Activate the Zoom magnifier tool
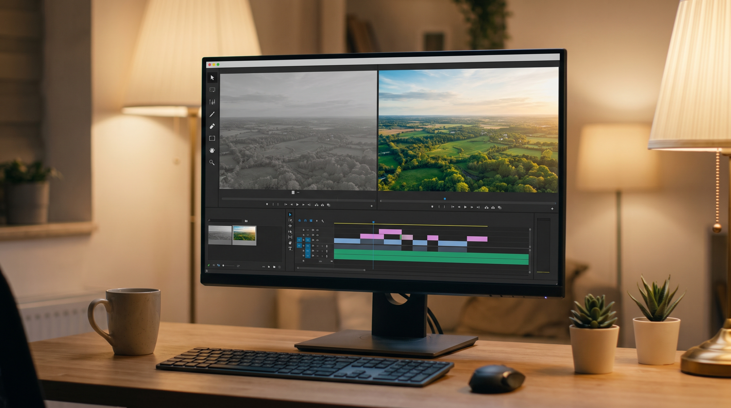This screenshot has height=408, width=731. coord(212,162)
